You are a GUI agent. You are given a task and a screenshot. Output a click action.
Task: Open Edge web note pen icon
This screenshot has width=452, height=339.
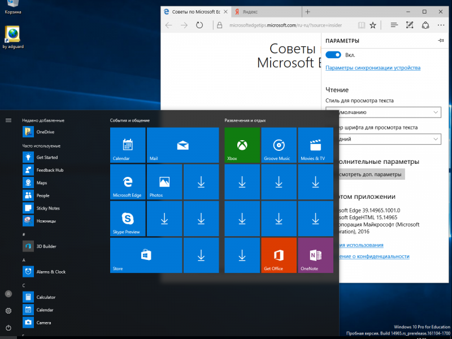click(x=410, y=25)
